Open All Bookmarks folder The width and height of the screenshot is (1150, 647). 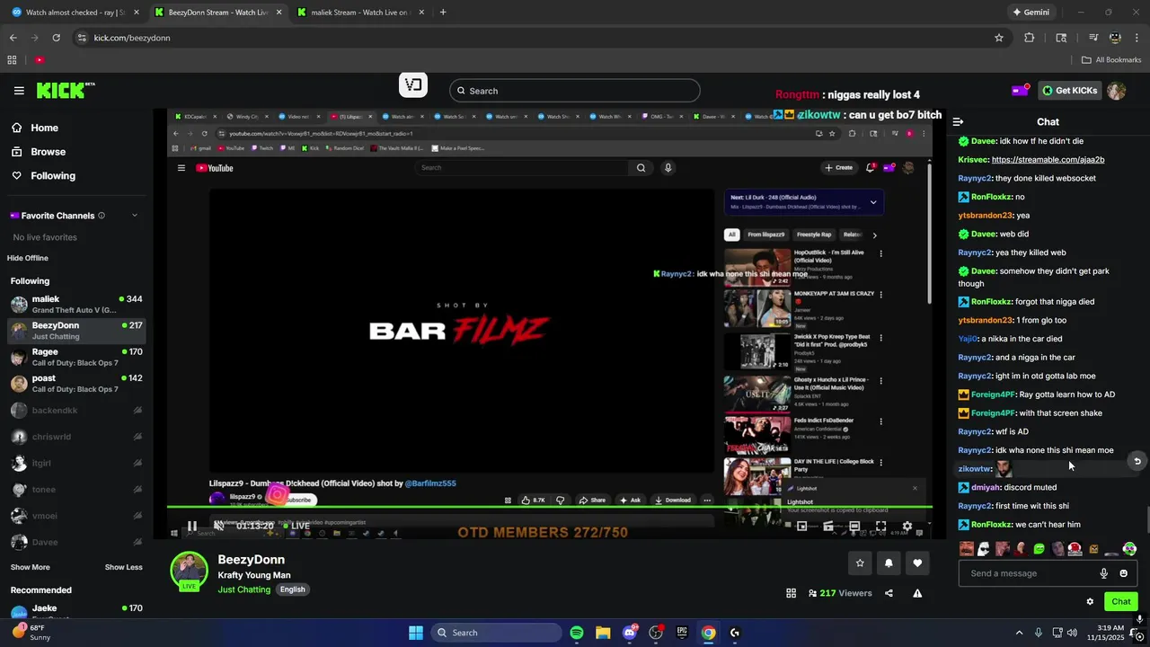click(x=1111, y=60)
